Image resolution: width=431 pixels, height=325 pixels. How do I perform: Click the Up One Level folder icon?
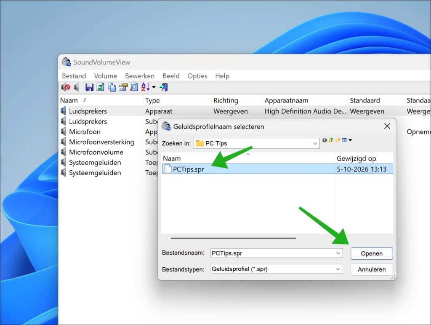[x=331, y=140]
